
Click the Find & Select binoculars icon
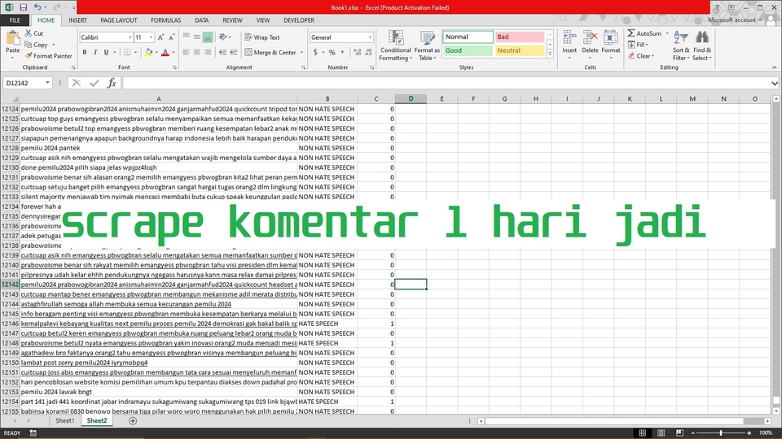(x=701, y=45)
